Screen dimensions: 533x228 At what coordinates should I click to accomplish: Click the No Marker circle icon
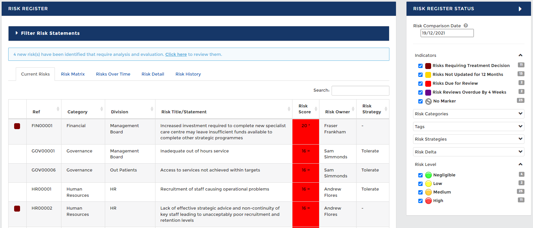[x=429, y=102]
